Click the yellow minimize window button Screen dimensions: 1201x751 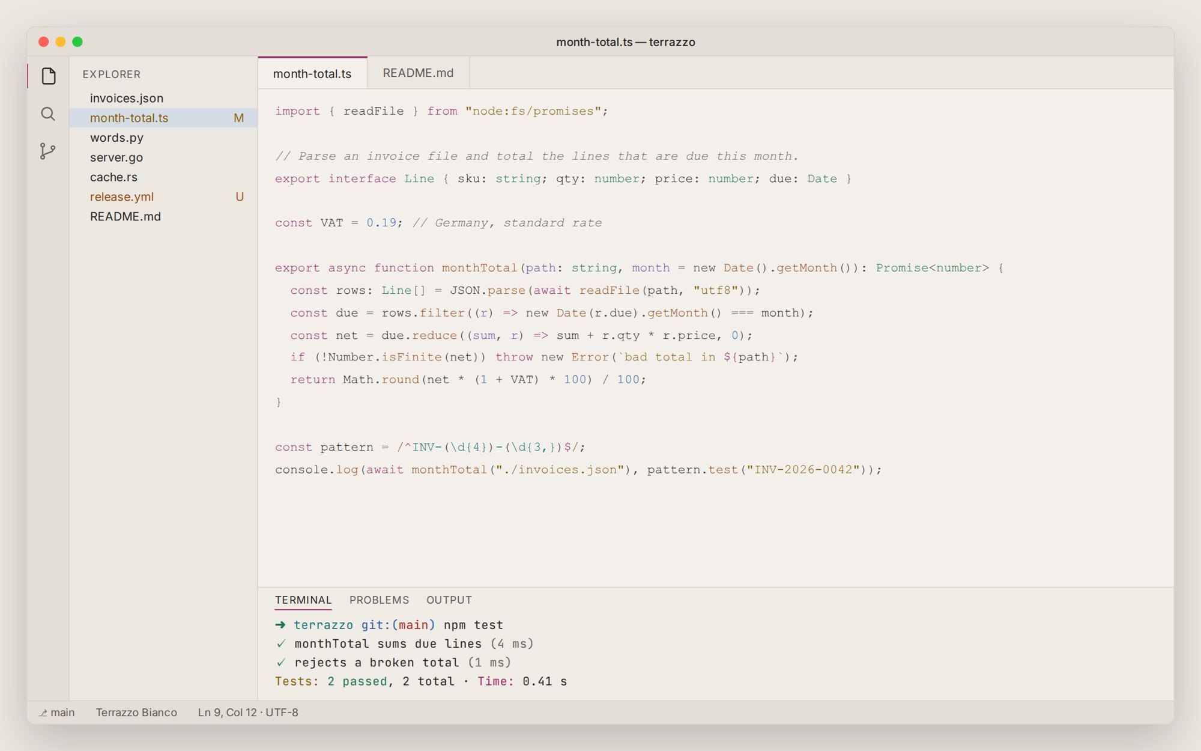pyautogui.click(x=60, y=41)
